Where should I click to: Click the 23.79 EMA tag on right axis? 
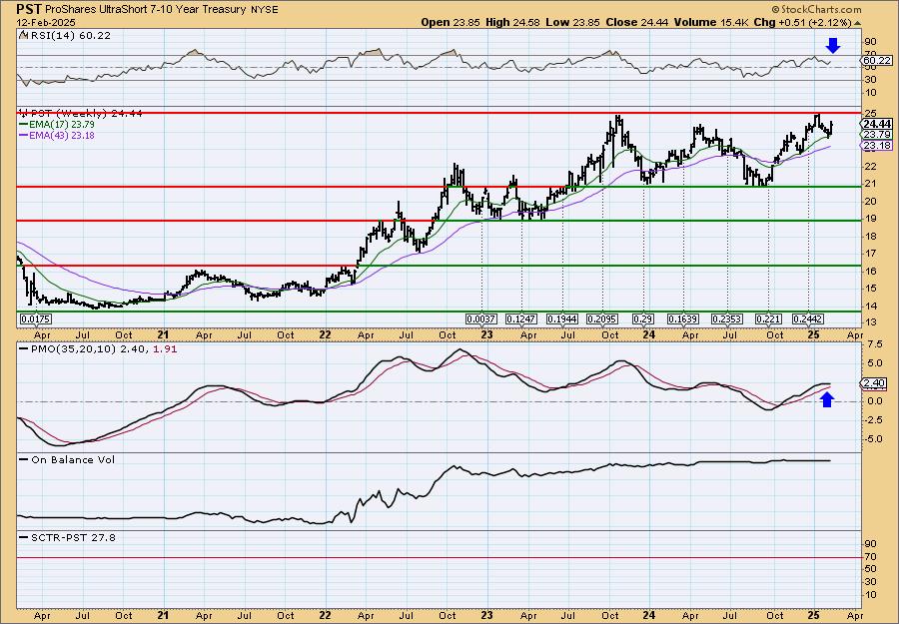tap(877, 135)
